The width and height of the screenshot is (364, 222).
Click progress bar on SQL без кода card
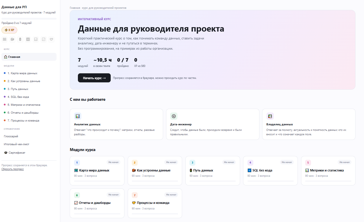click(x=271, y=181)
